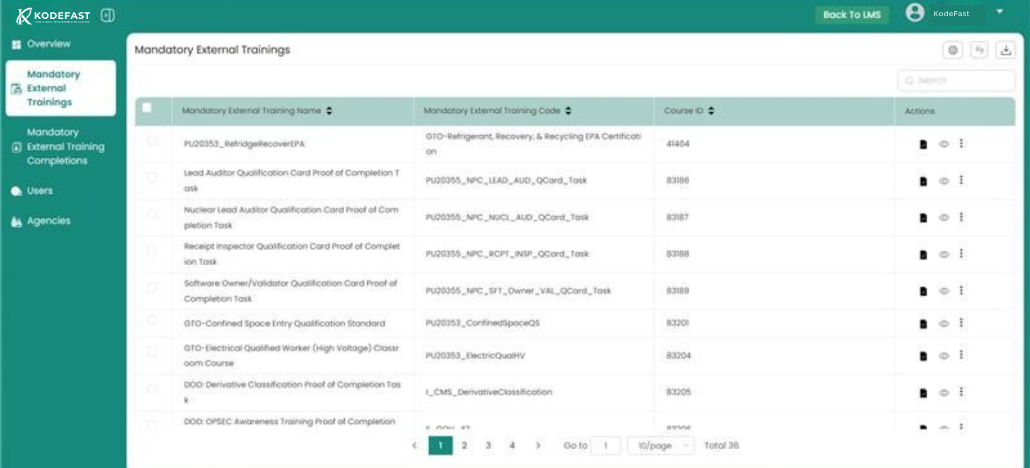Navigate to Agencies in the sidebar
Screen dimensions: 1030x468
48,221
